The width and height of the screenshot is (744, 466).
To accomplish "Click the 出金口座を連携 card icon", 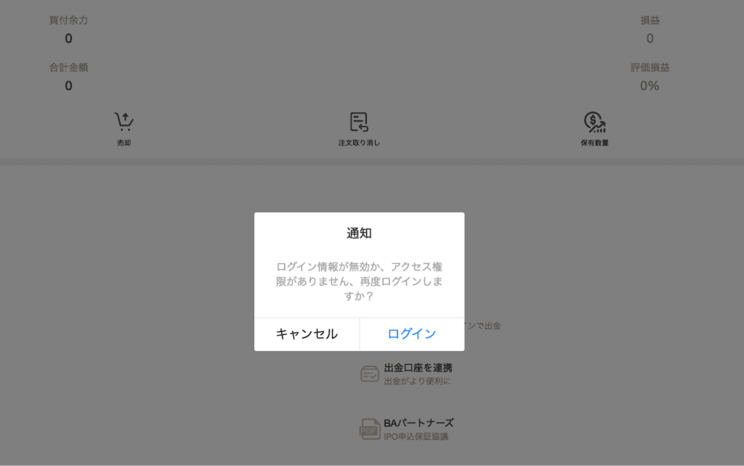I will point(370,374).
